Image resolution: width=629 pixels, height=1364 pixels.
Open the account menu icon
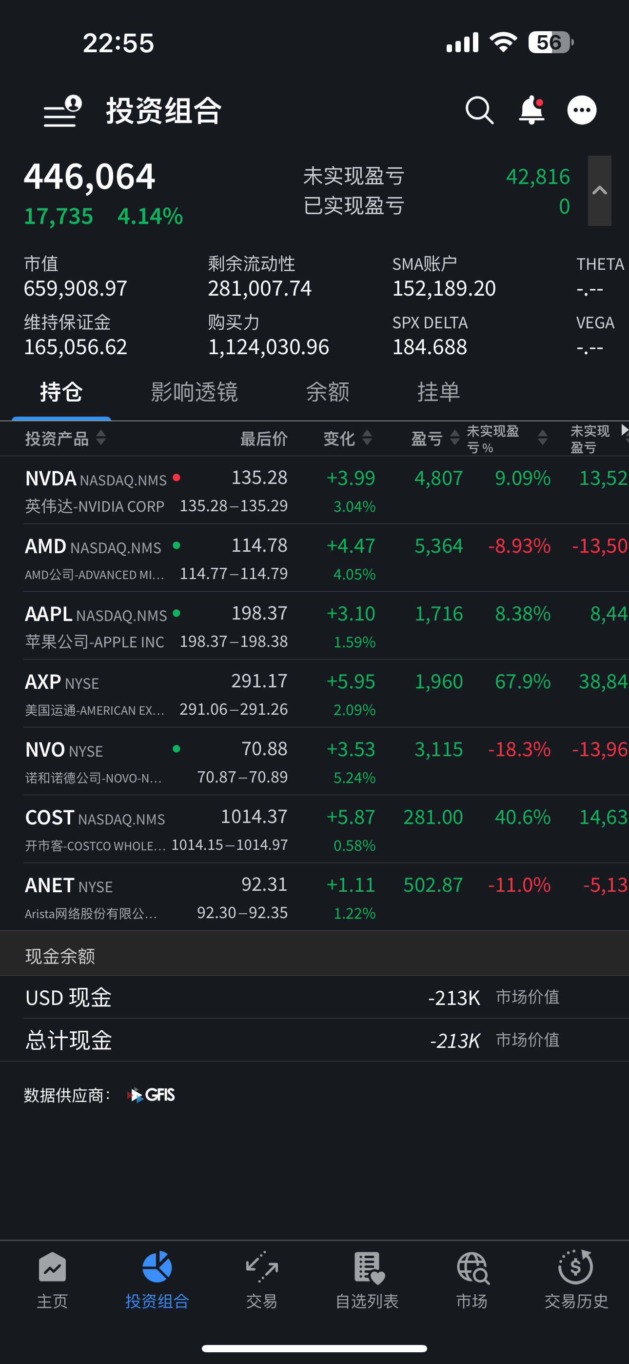point(62,111)
